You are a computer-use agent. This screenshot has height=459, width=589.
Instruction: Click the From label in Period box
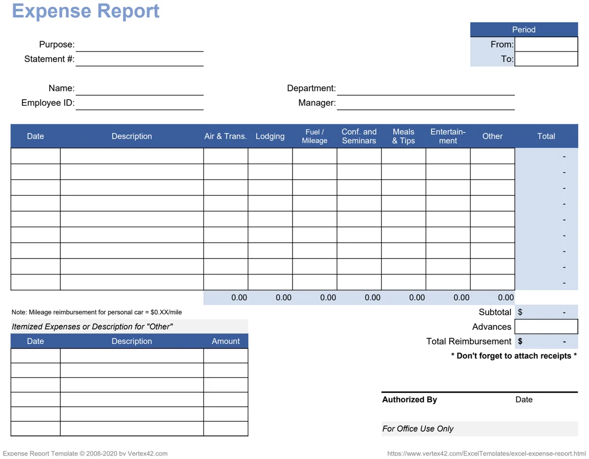click(x=502, y=44)
